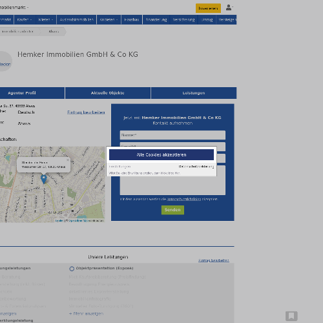Open the Hausbau menu item
This screenshot has height=323, width=323.
click(x=132, y=19)
